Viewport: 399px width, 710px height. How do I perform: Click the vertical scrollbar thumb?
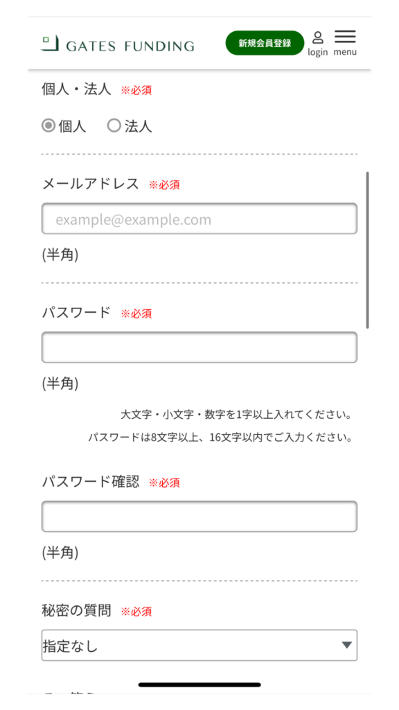(x=367, y=250)
